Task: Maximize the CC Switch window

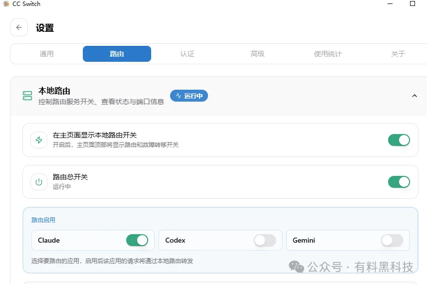Action: 413,4
